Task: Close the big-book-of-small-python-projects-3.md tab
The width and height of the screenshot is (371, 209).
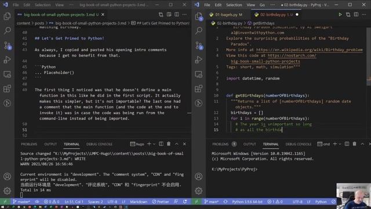Action: pyautogui.click(x=103, y=15)
